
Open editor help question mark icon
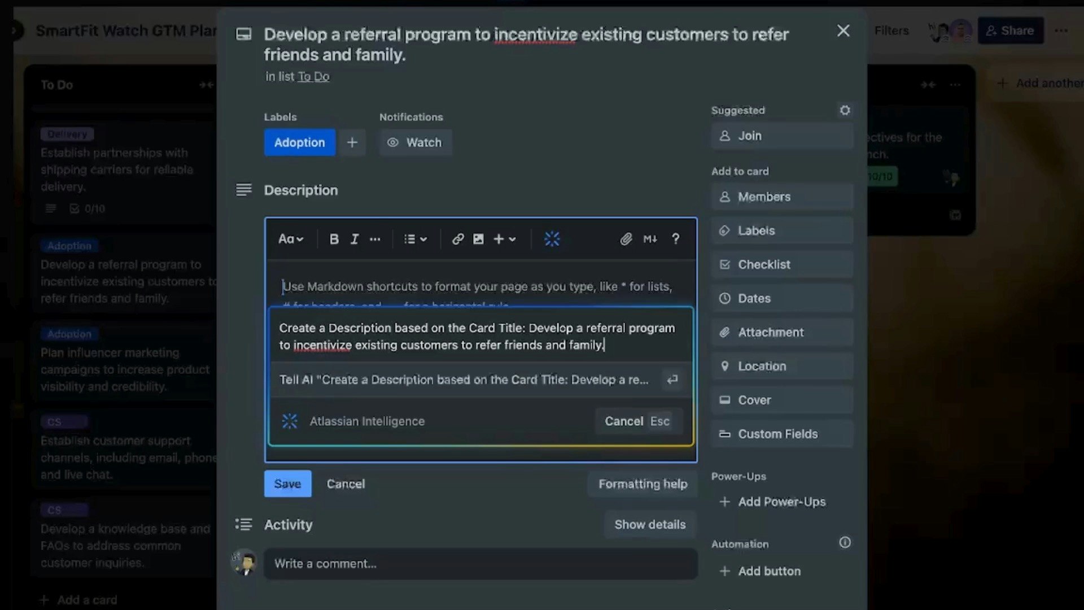coord(675,239)
